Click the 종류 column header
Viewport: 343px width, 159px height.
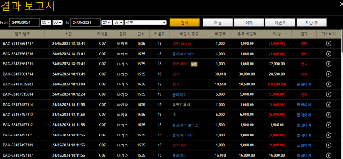[123, 34]
